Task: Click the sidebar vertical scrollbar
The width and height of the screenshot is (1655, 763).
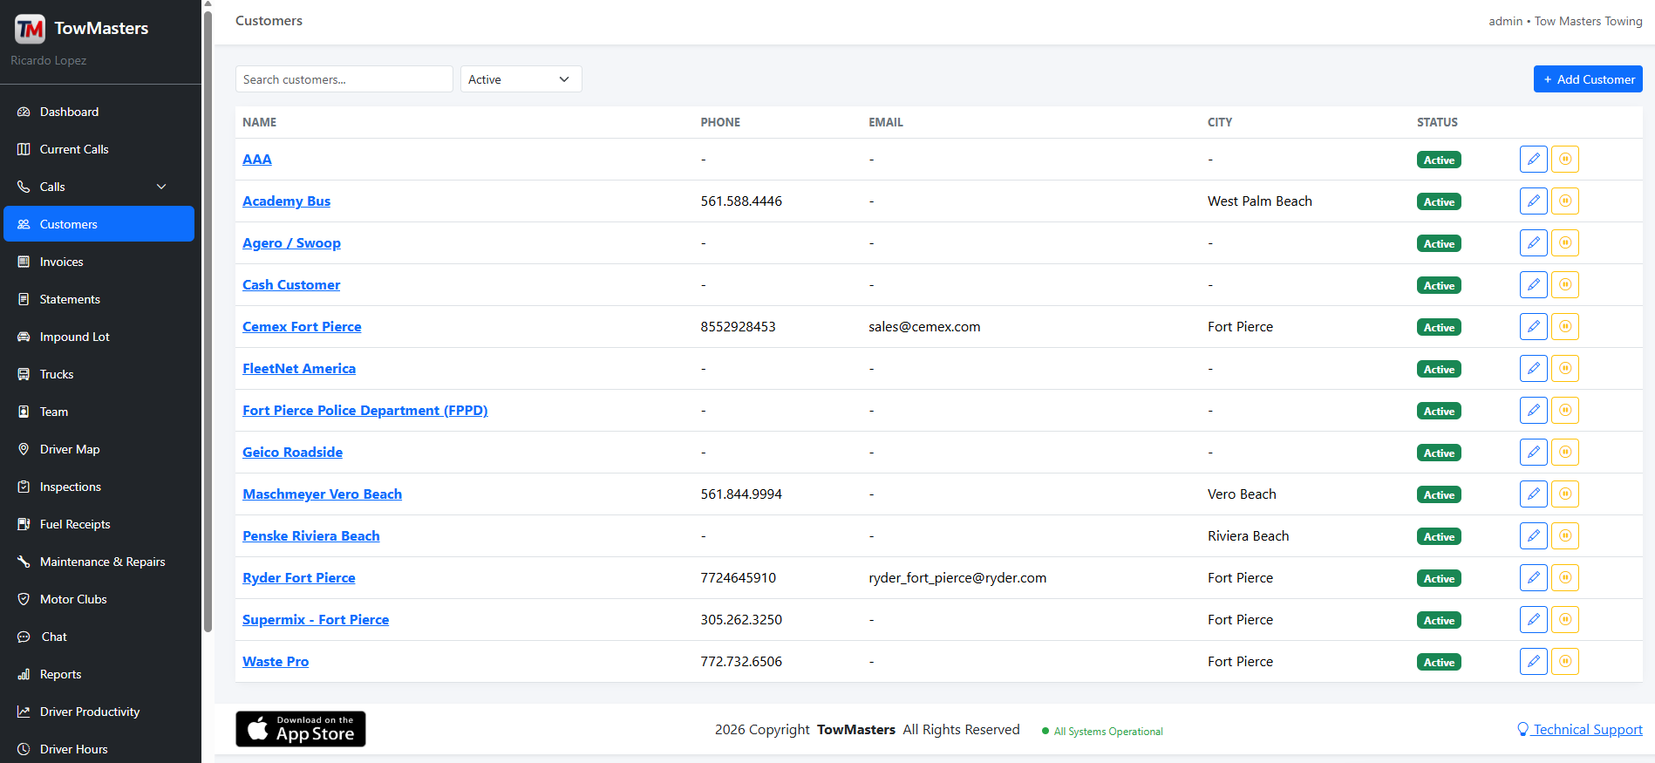Action: tap(208, 321)
